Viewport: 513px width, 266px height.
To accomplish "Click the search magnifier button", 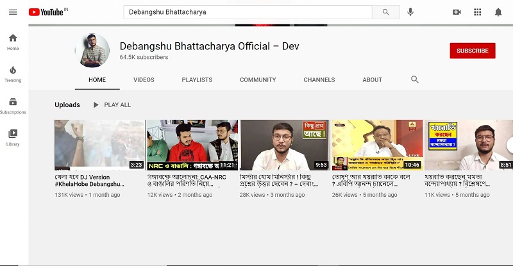I will [386, 12].
